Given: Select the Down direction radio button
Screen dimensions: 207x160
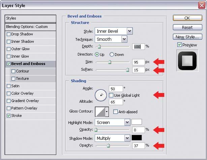Looking at the screenshot, I should click(x=112, y=55).
